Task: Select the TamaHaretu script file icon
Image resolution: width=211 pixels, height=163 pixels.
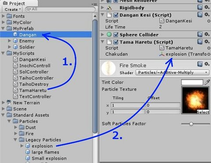Action: click(15, 90)
